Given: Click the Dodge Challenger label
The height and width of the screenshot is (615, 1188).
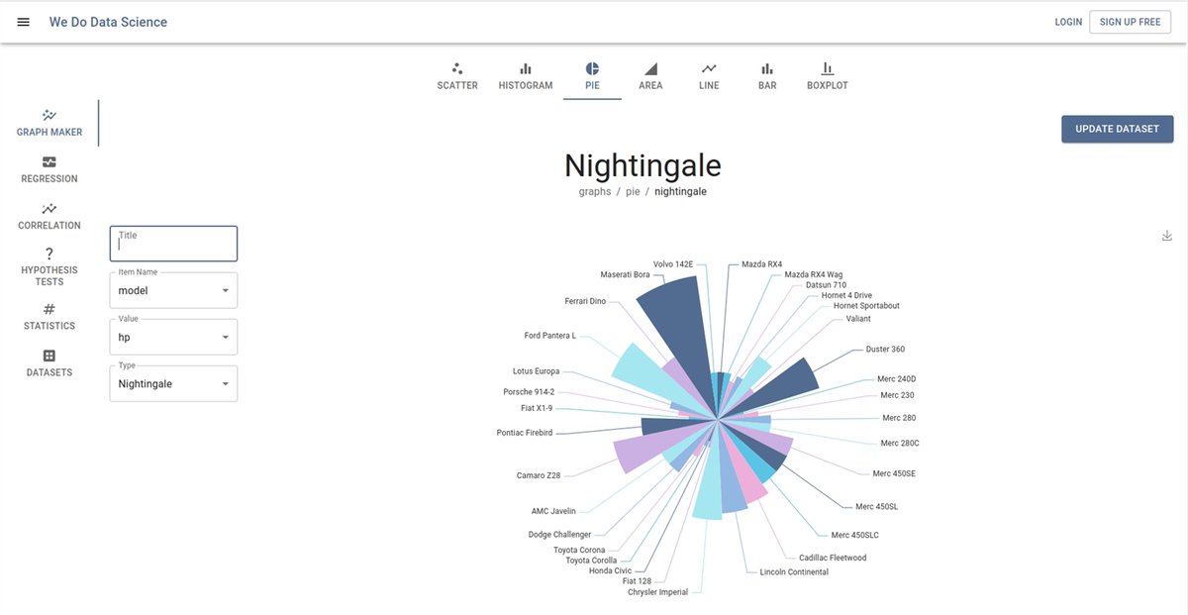Looking at the screenshot, I should pyautogui.click(x=559, y=535).
